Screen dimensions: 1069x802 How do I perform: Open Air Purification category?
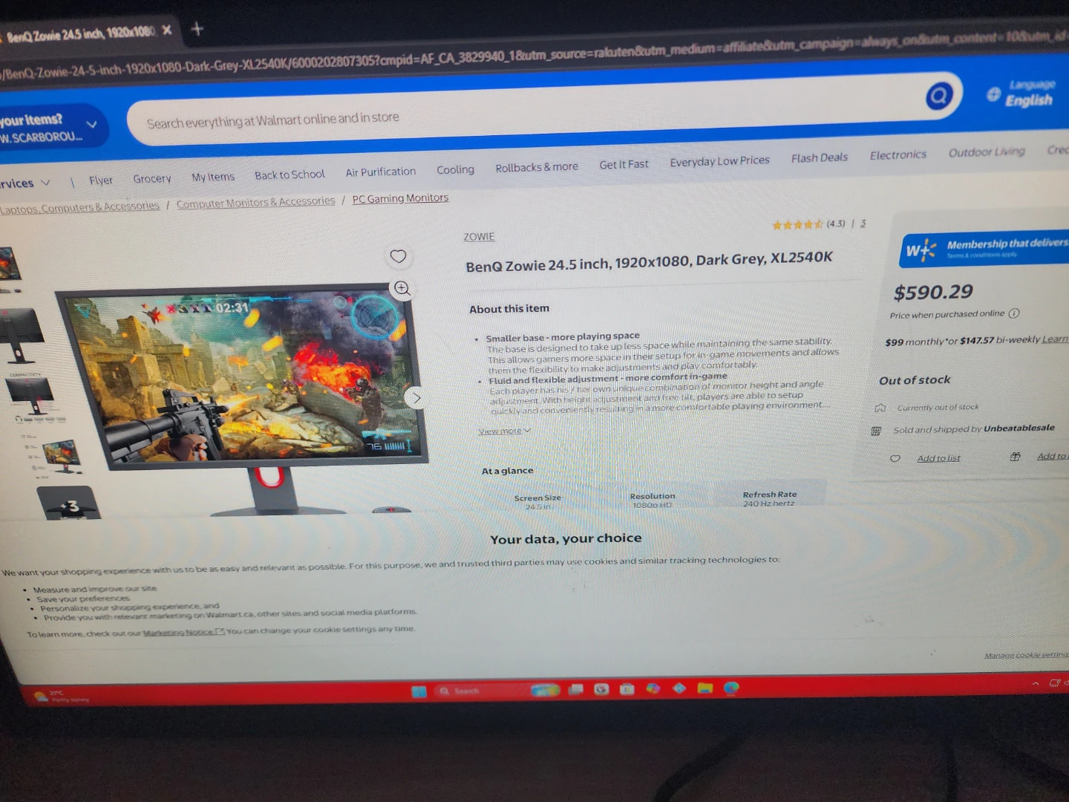[x=381, y=172]
